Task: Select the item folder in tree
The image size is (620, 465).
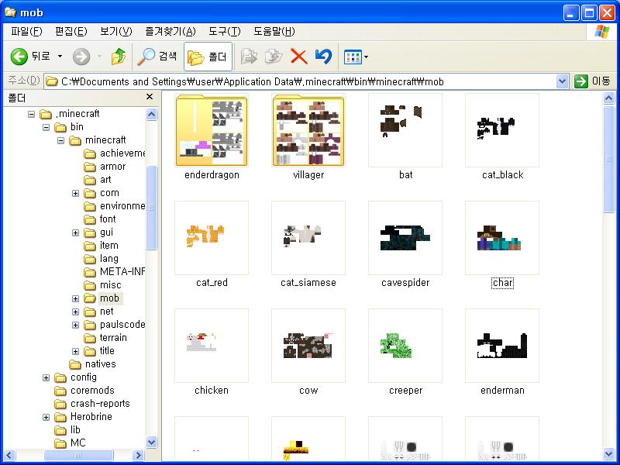Action: point(108,246)
